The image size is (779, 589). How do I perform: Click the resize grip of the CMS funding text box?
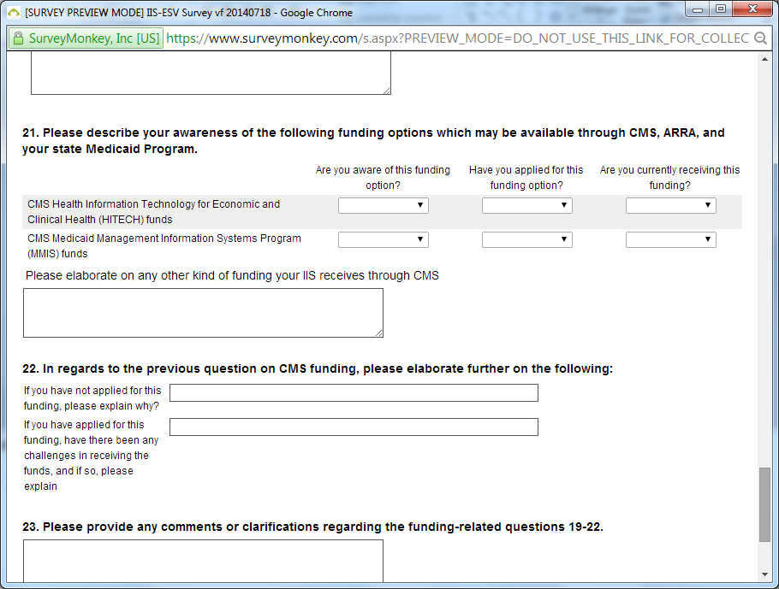(x=379, y=333)
